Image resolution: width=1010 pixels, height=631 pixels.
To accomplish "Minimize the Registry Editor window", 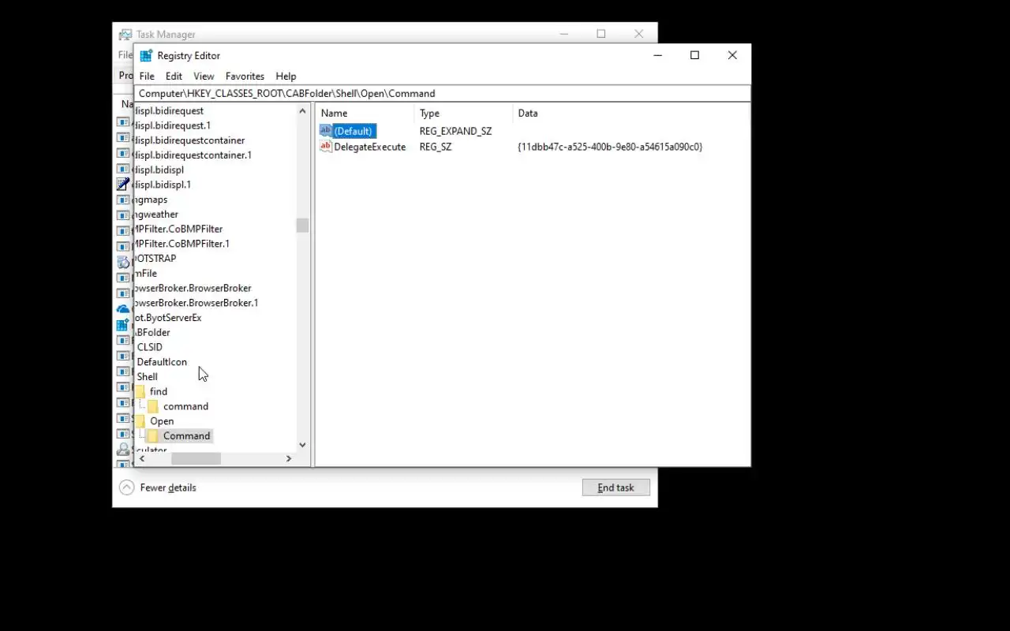I will [657, 55].
